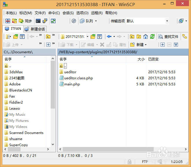Click local panel vertical scrollbar down arrow
191x167 pixels.
pyautogui.click(x=53, y=144)
